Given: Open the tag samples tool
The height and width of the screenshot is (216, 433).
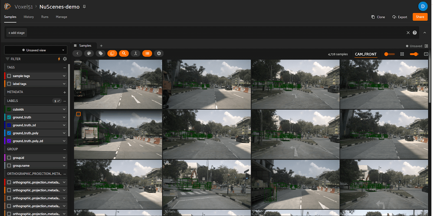Looking at the screenshot, I should (x=101, y=53).
